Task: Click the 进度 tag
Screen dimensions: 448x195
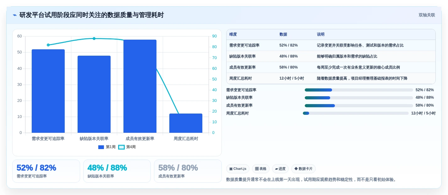Action: (x=280, y=169)
